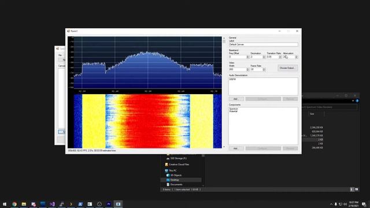Open the network icon in system tray

coord(341,204)
